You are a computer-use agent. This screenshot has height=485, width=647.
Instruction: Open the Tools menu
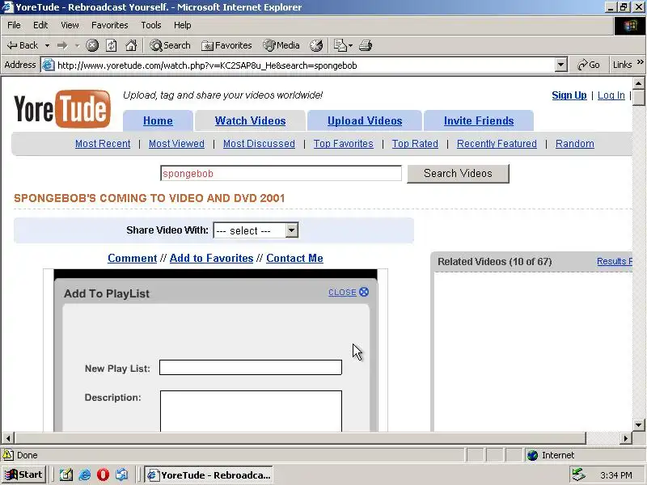151,25
